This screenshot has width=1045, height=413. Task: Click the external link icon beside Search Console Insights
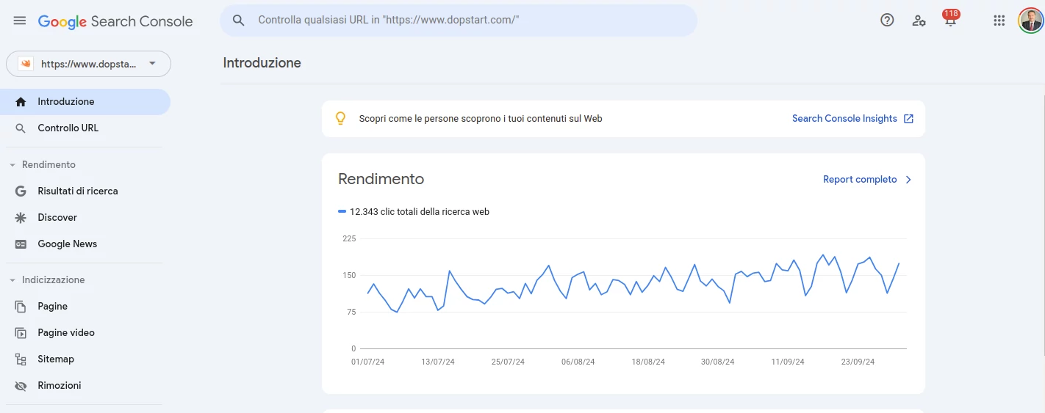[x=908, y=119]
